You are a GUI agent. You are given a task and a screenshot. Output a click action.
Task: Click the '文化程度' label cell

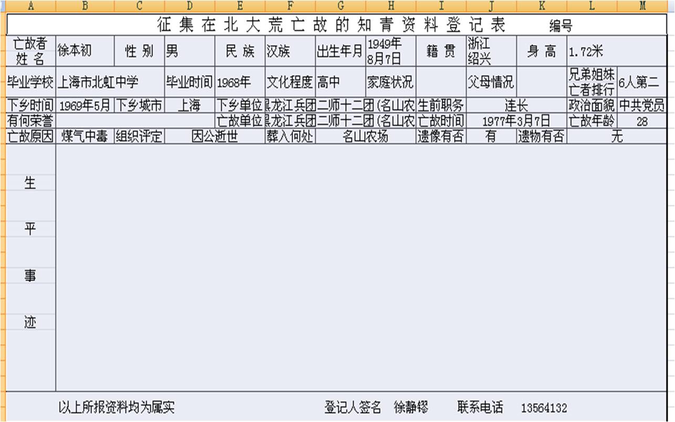(x=290, y=82)
